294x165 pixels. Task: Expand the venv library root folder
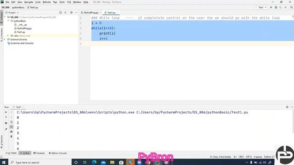tap(8, 36)
